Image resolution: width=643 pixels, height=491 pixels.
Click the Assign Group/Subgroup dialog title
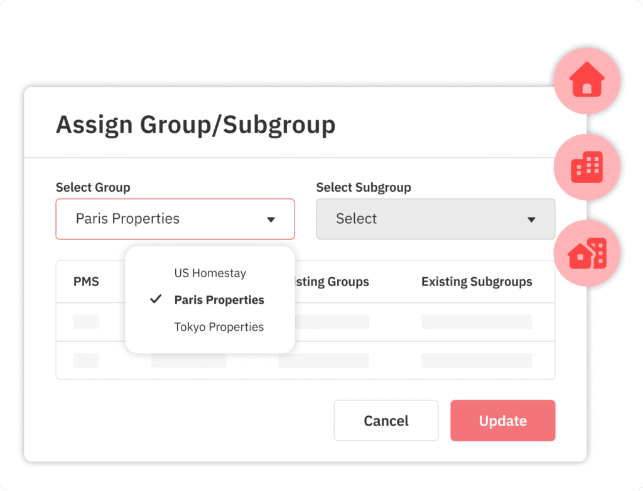(x=195, y=124)
